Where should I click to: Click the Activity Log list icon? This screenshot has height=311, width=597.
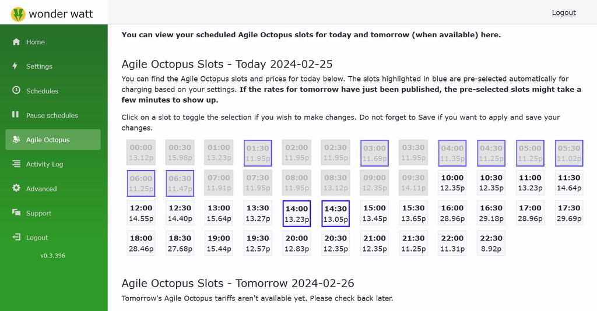(x=16, y=164)
